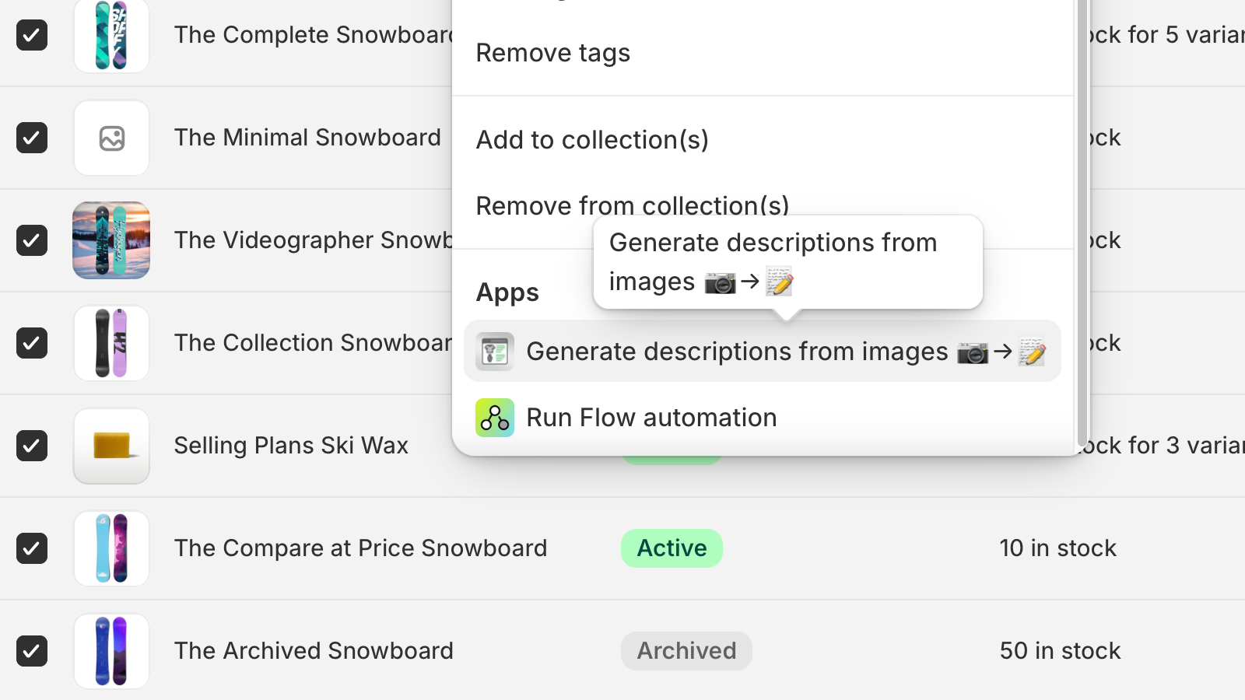
Task: Uncheck the Selling Plans Ski Wax row
Action: pos(32,446)
